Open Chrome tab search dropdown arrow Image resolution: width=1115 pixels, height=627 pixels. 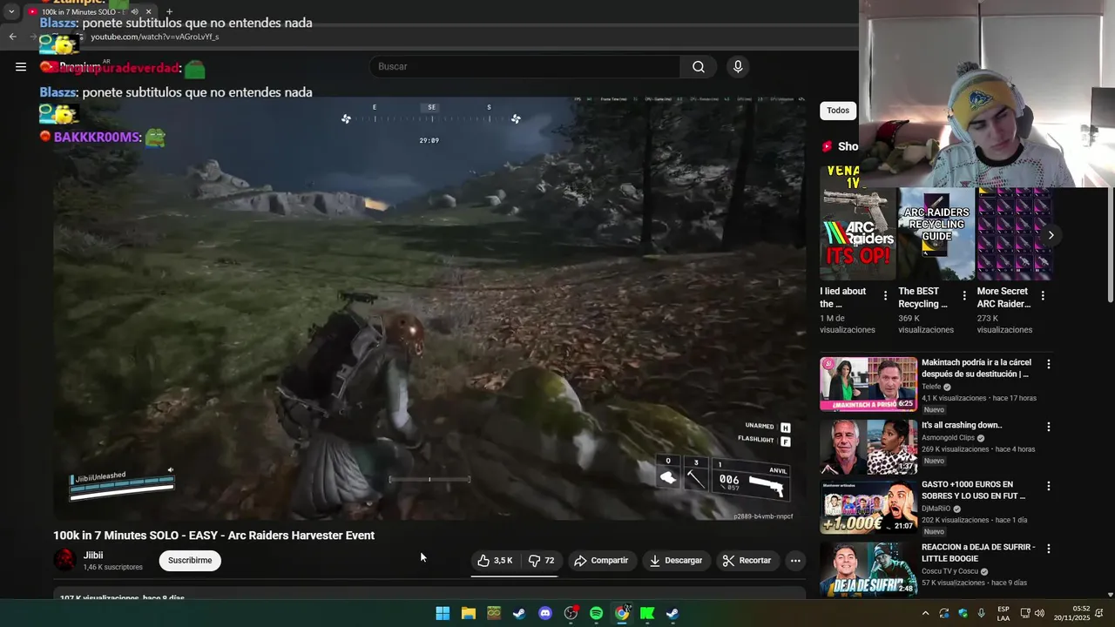tap(11, 12)
